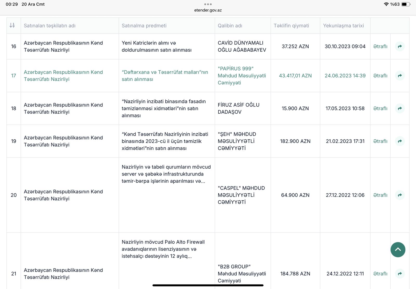
Task: Open Ətraflı link for 15.900 AZN tender
Action: 380,108
